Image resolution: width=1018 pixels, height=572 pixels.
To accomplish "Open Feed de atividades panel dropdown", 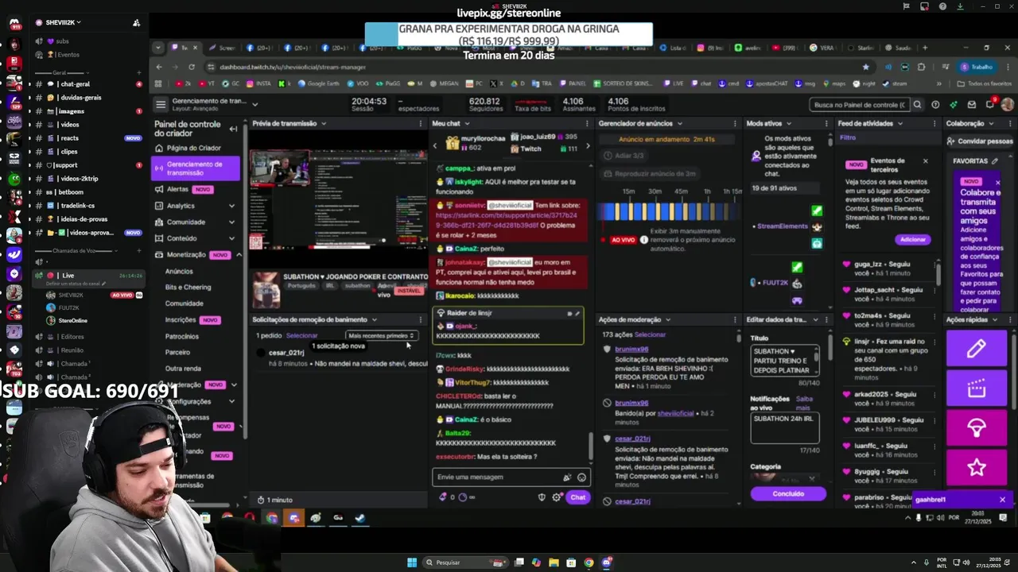I will (x=900, y=123).
